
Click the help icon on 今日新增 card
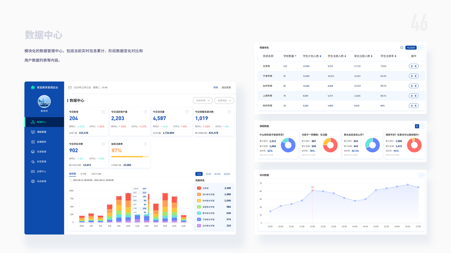pos(103,112)
